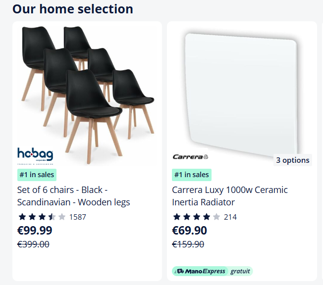Click the "#1 in sales" badge on chairs
Screen dimensions: 323x285
[x=37, y=175]
